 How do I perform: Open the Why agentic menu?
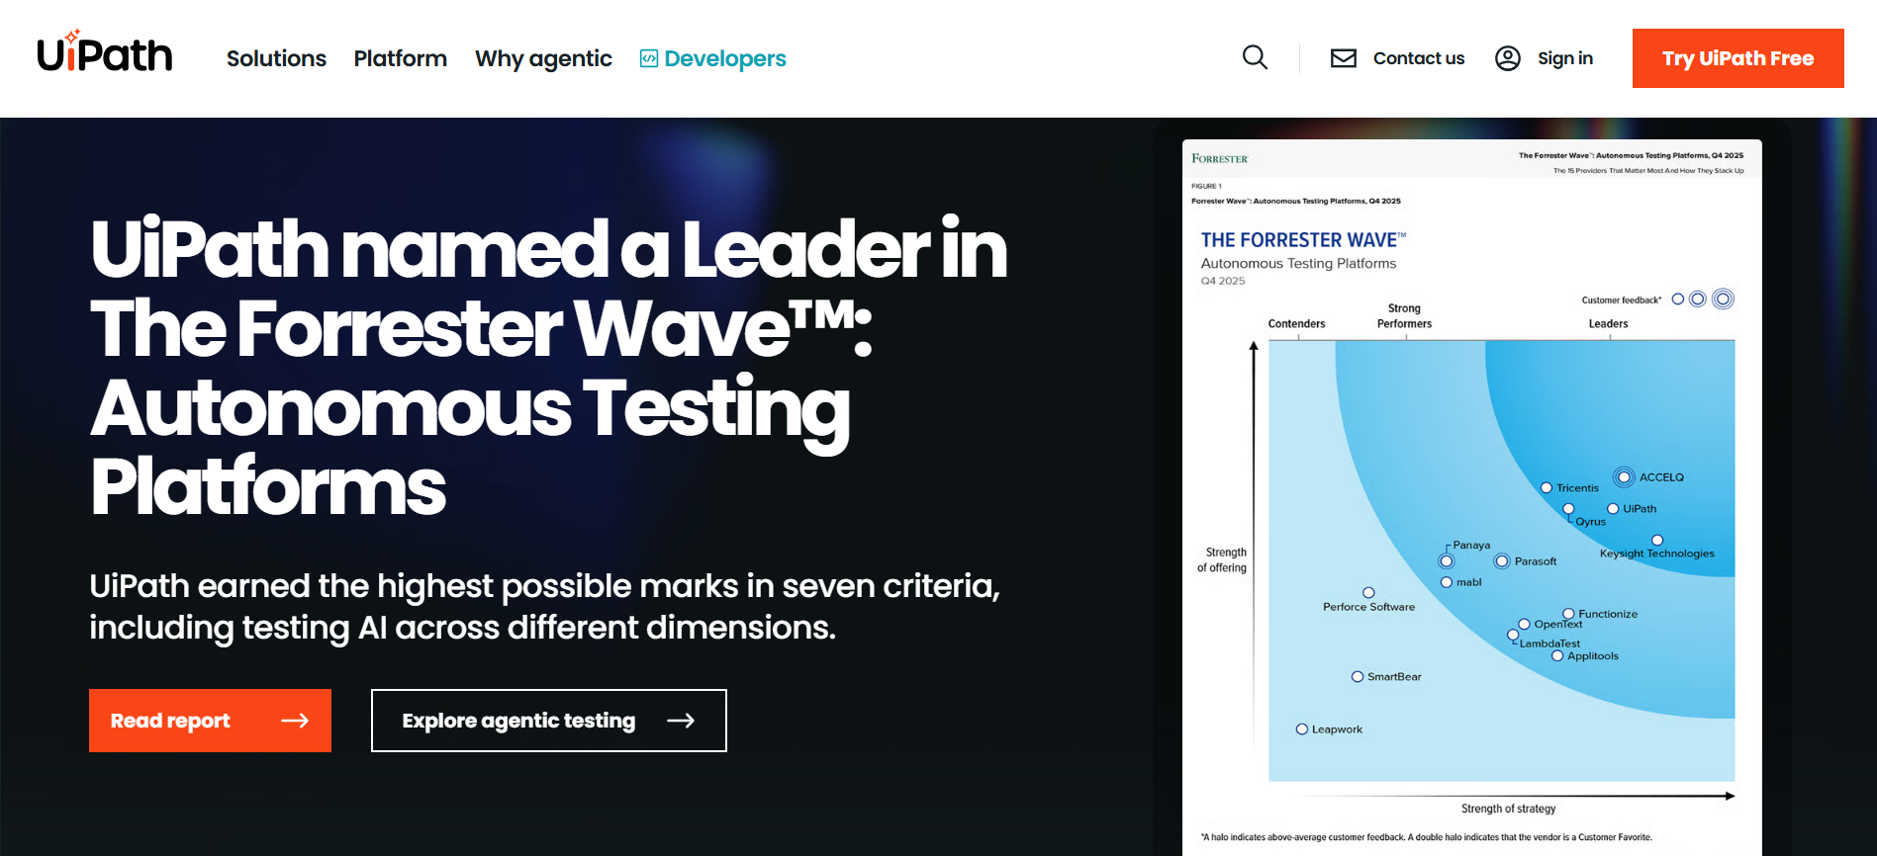pyautogui.click(x=543, y=58)
